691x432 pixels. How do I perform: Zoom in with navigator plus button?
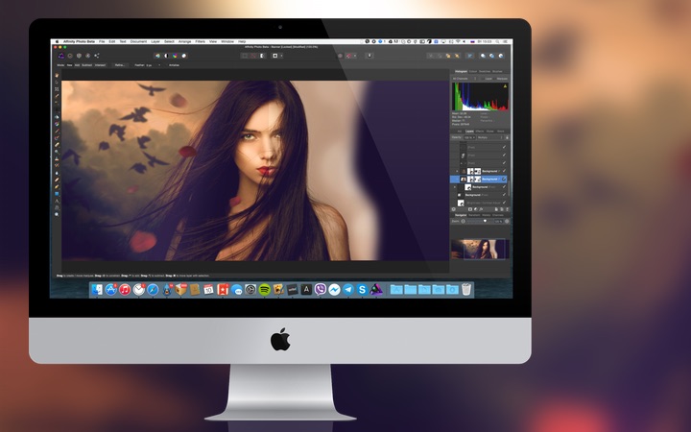pyautogui.click(x=507, y=221)
